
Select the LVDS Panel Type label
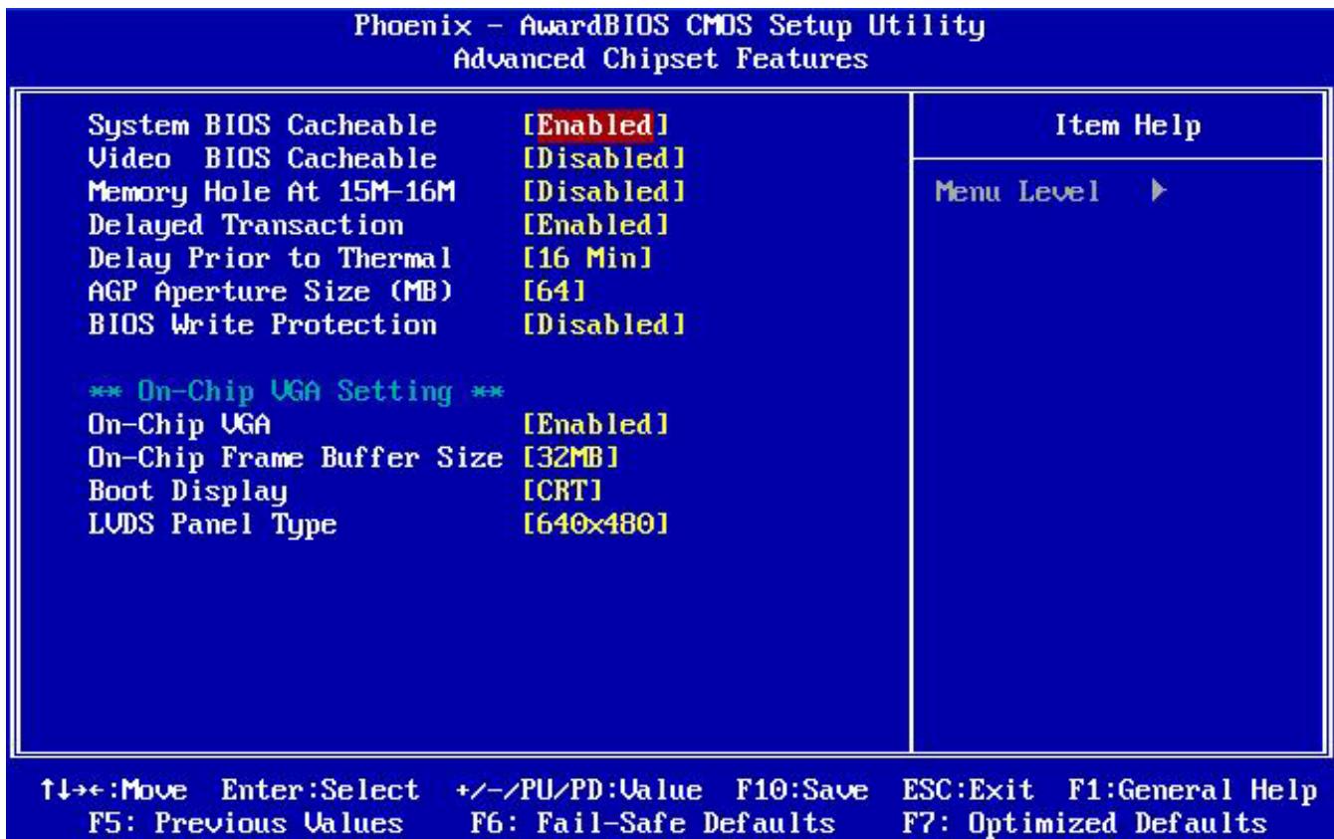point(212,525)
